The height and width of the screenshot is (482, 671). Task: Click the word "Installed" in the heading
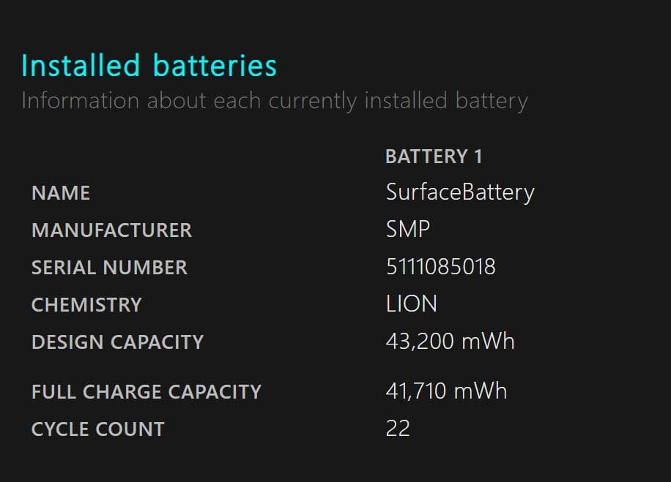point(81,65)
